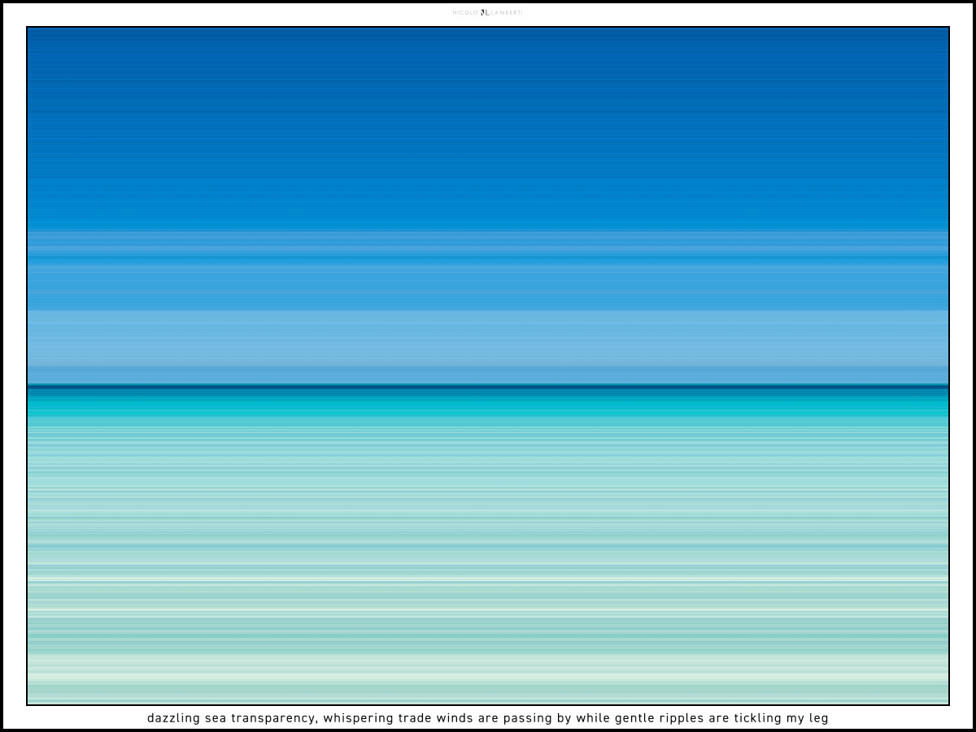Click the bottom-right corner of the artwork
976x732 pixels.
pyautogui.click(x=948, y=703)
